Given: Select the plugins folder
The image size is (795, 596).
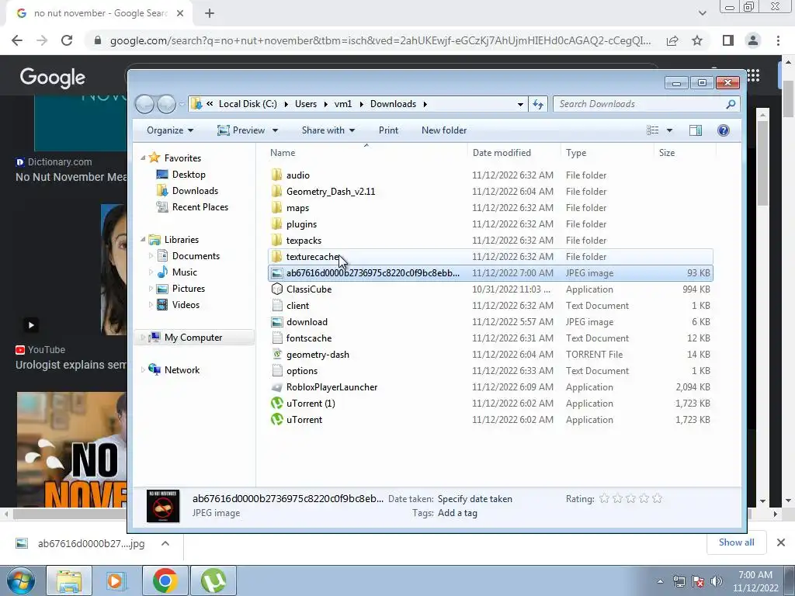Looking at the screenshot, I should (x=301, y=224).
